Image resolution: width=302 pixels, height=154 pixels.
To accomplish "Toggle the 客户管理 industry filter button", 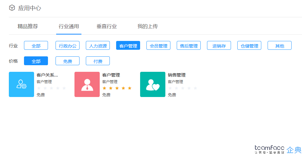I will [128, 46].
